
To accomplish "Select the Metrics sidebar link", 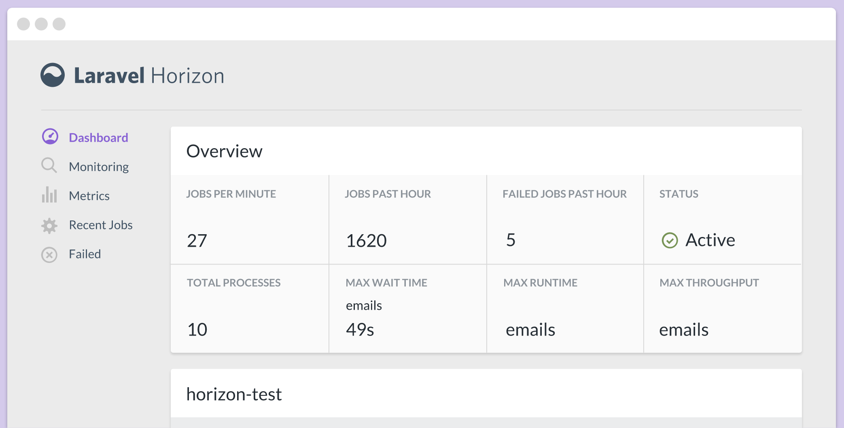I will (x=89, y=195).
